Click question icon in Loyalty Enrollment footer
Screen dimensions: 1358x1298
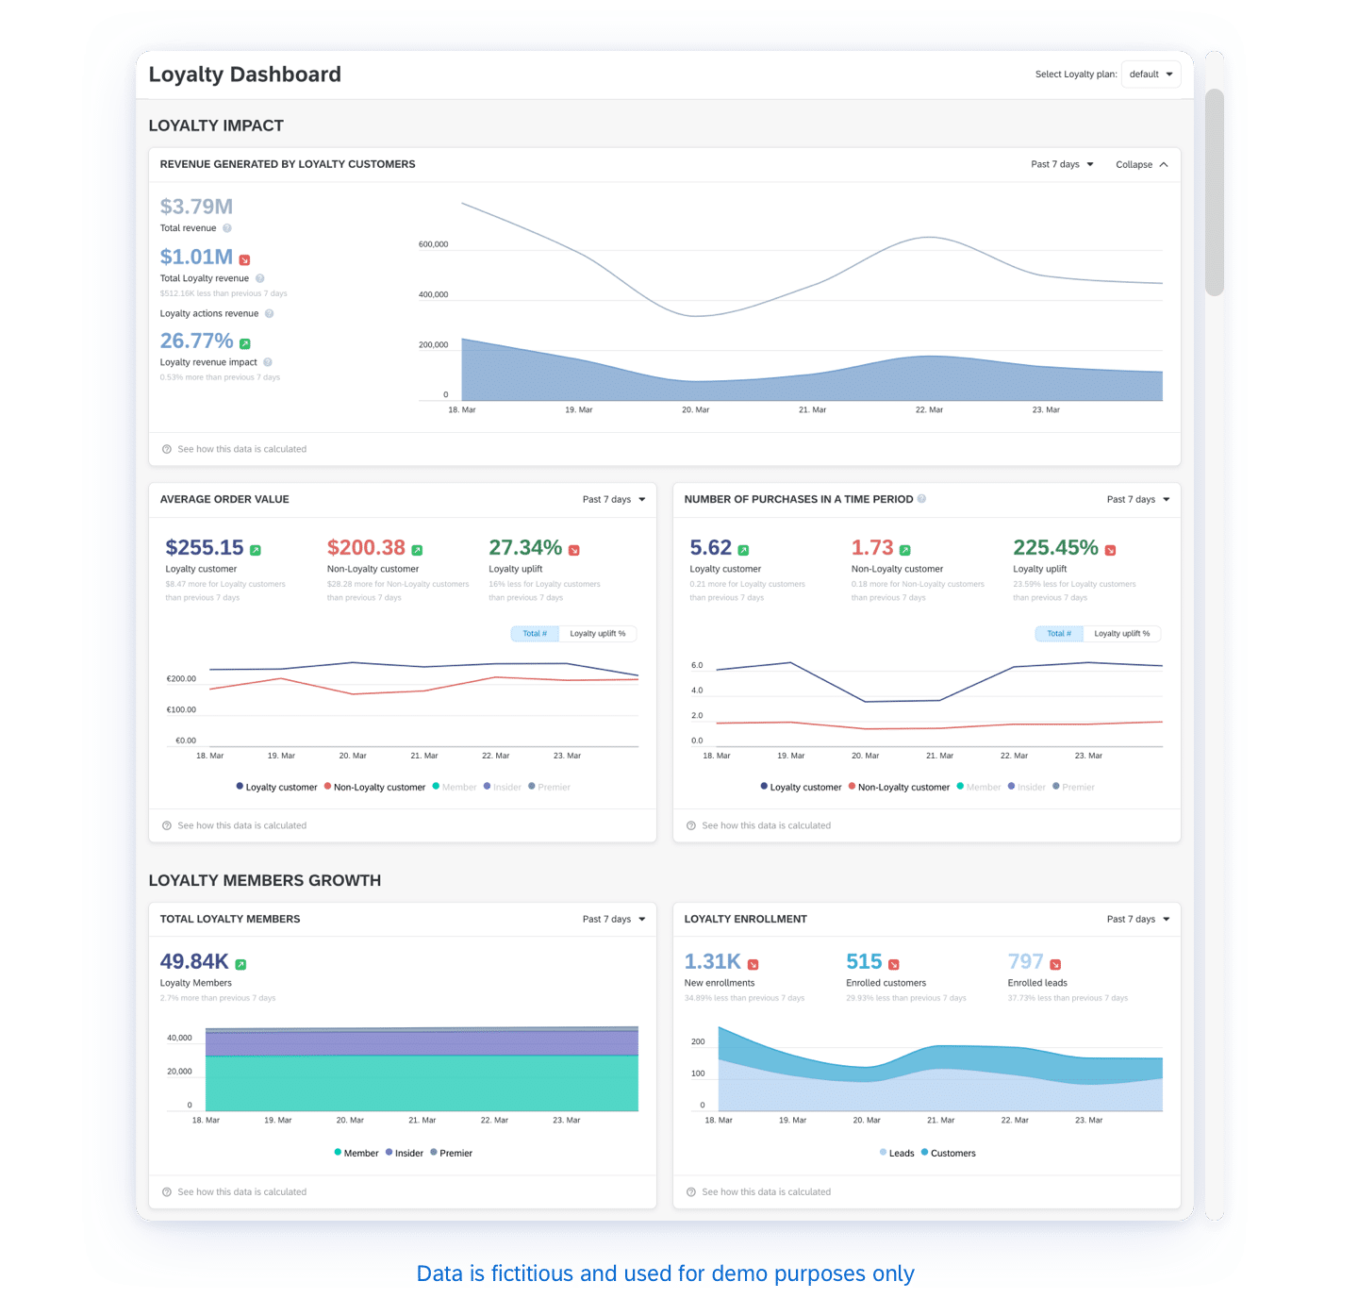click(x=691, y=1192)
